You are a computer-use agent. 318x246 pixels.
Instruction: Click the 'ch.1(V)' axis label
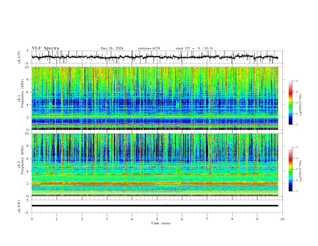point(19,57)
